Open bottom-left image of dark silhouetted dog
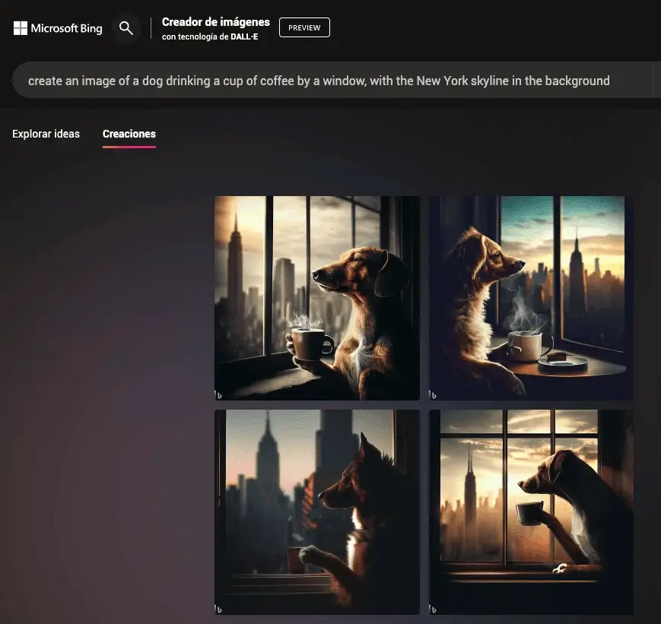The width and height of the screenshot is (661, 624). coord(316,512)
